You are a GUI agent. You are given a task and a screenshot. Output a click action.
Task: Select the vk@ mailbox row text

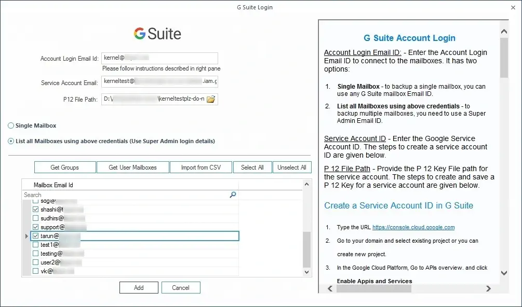(47, 271)
